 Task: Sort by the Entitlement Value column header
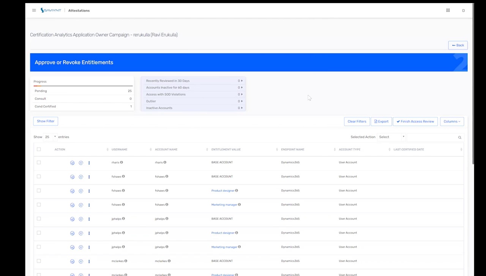(226, 149)
